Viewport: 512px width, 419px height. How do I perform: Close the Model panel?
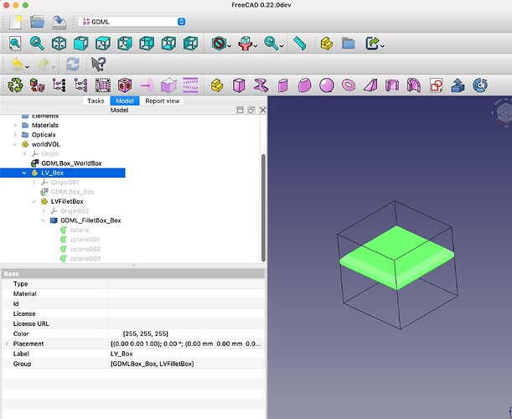[262, 110]
